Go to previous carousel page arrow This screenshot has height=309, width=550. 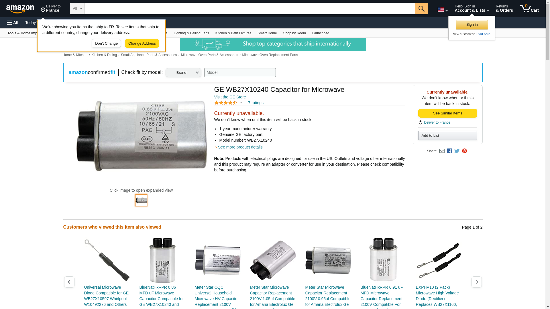click(69, 282)
